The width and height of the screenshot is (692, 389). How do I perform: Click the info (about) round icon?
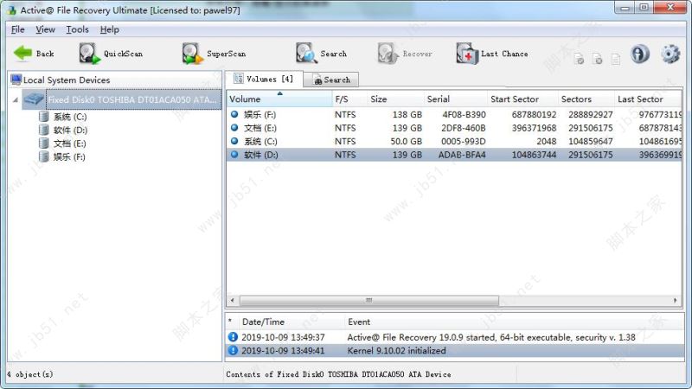639,54
